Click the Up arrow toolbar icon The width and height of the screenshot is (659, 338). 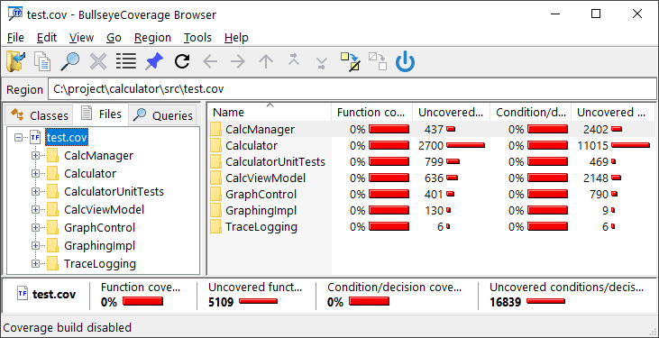pos(266,62)
